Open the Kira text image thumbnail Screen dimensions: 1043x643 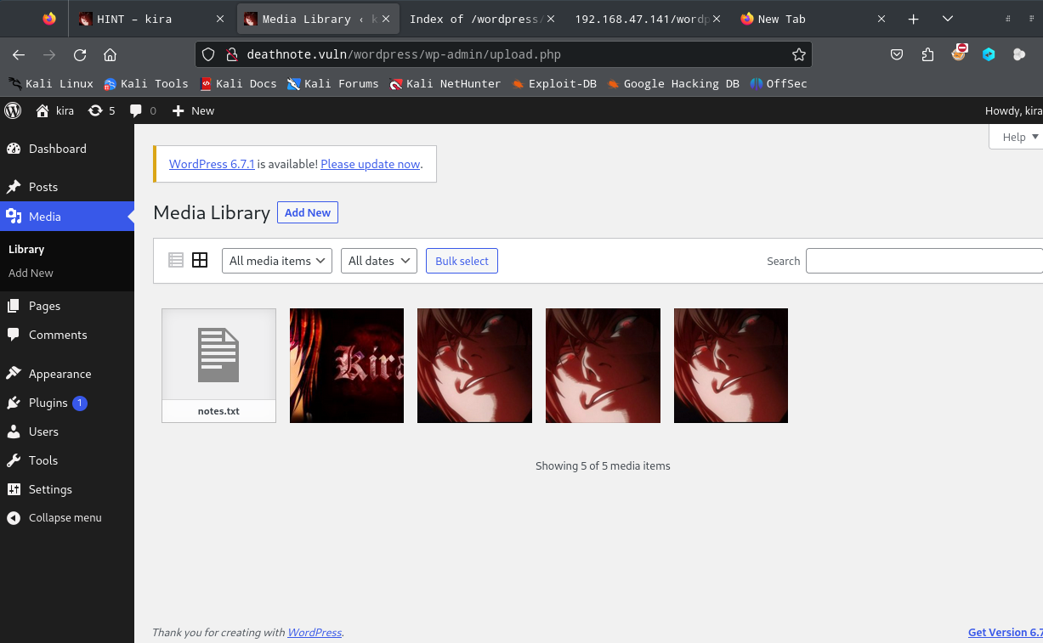[347, 365]
